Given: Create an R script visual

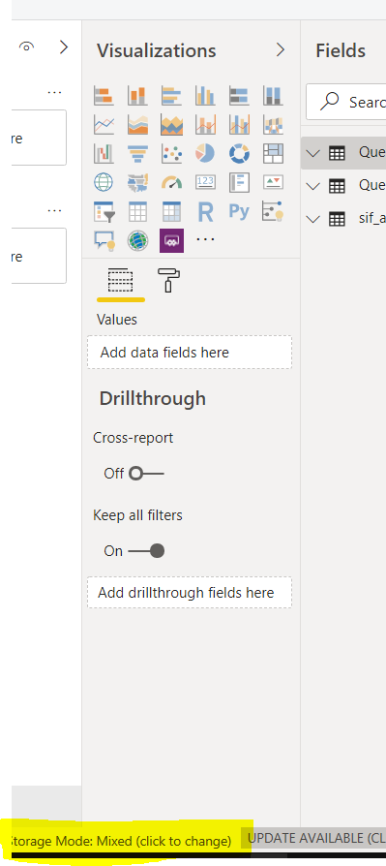Looking at the screenshot, I should (x=205, y=211).
